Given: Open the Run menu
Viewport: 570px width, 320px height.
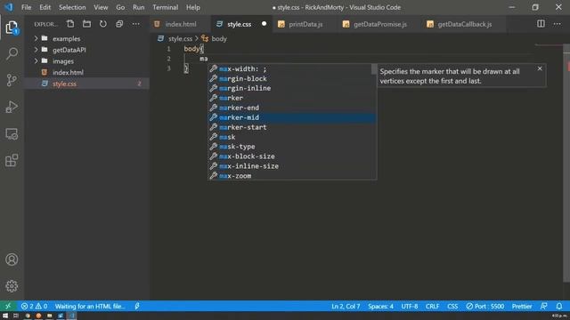Looking at the screenshot, I should click(x=139, y=7).
